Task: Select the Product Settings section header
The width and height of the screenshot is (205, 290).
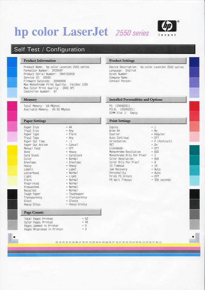Action: [146, 60]
